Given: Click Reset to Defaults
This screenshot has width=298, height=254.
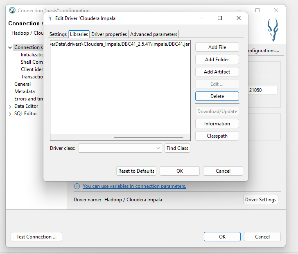Looking at the screenshot, I should pyautogui.click(x=136, y=171).
